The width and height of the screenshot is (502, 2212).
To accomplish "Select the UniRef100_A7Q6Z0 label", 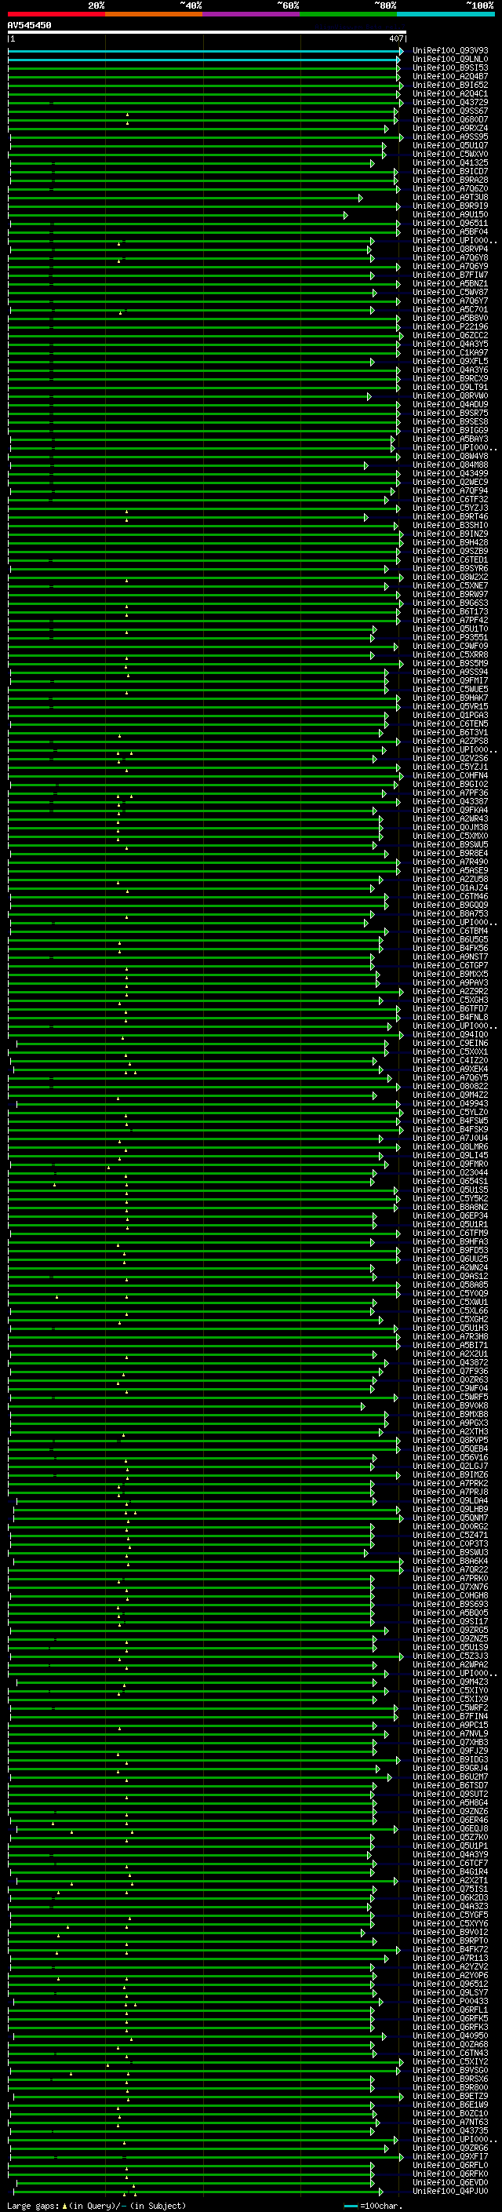I will 450,188.
